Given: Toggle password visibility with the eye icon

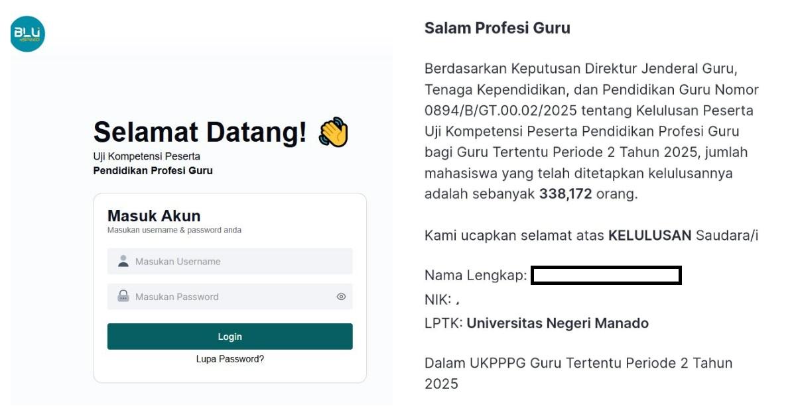Looking at the screenshot, I should pos(342,297).
